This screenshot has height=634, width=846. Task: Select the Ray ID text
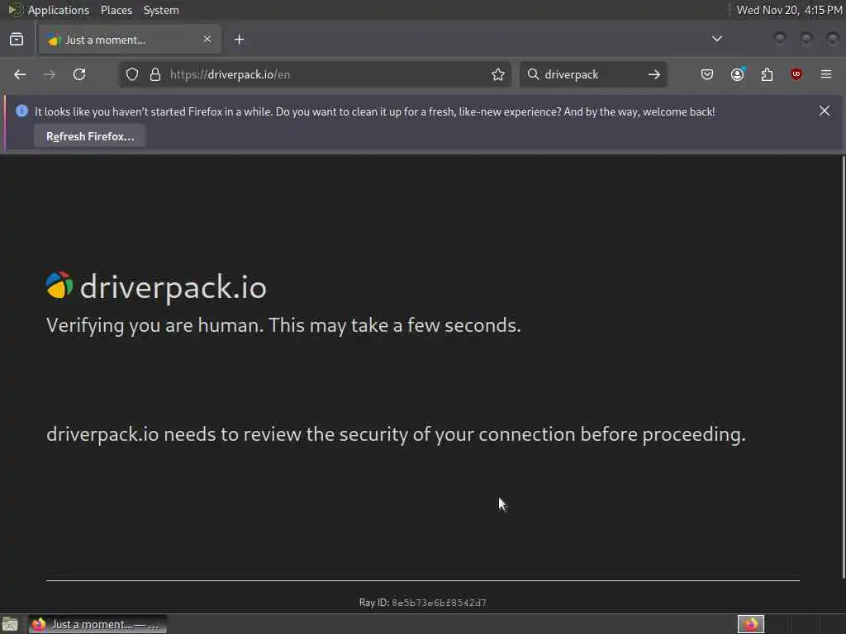[423, 602]
